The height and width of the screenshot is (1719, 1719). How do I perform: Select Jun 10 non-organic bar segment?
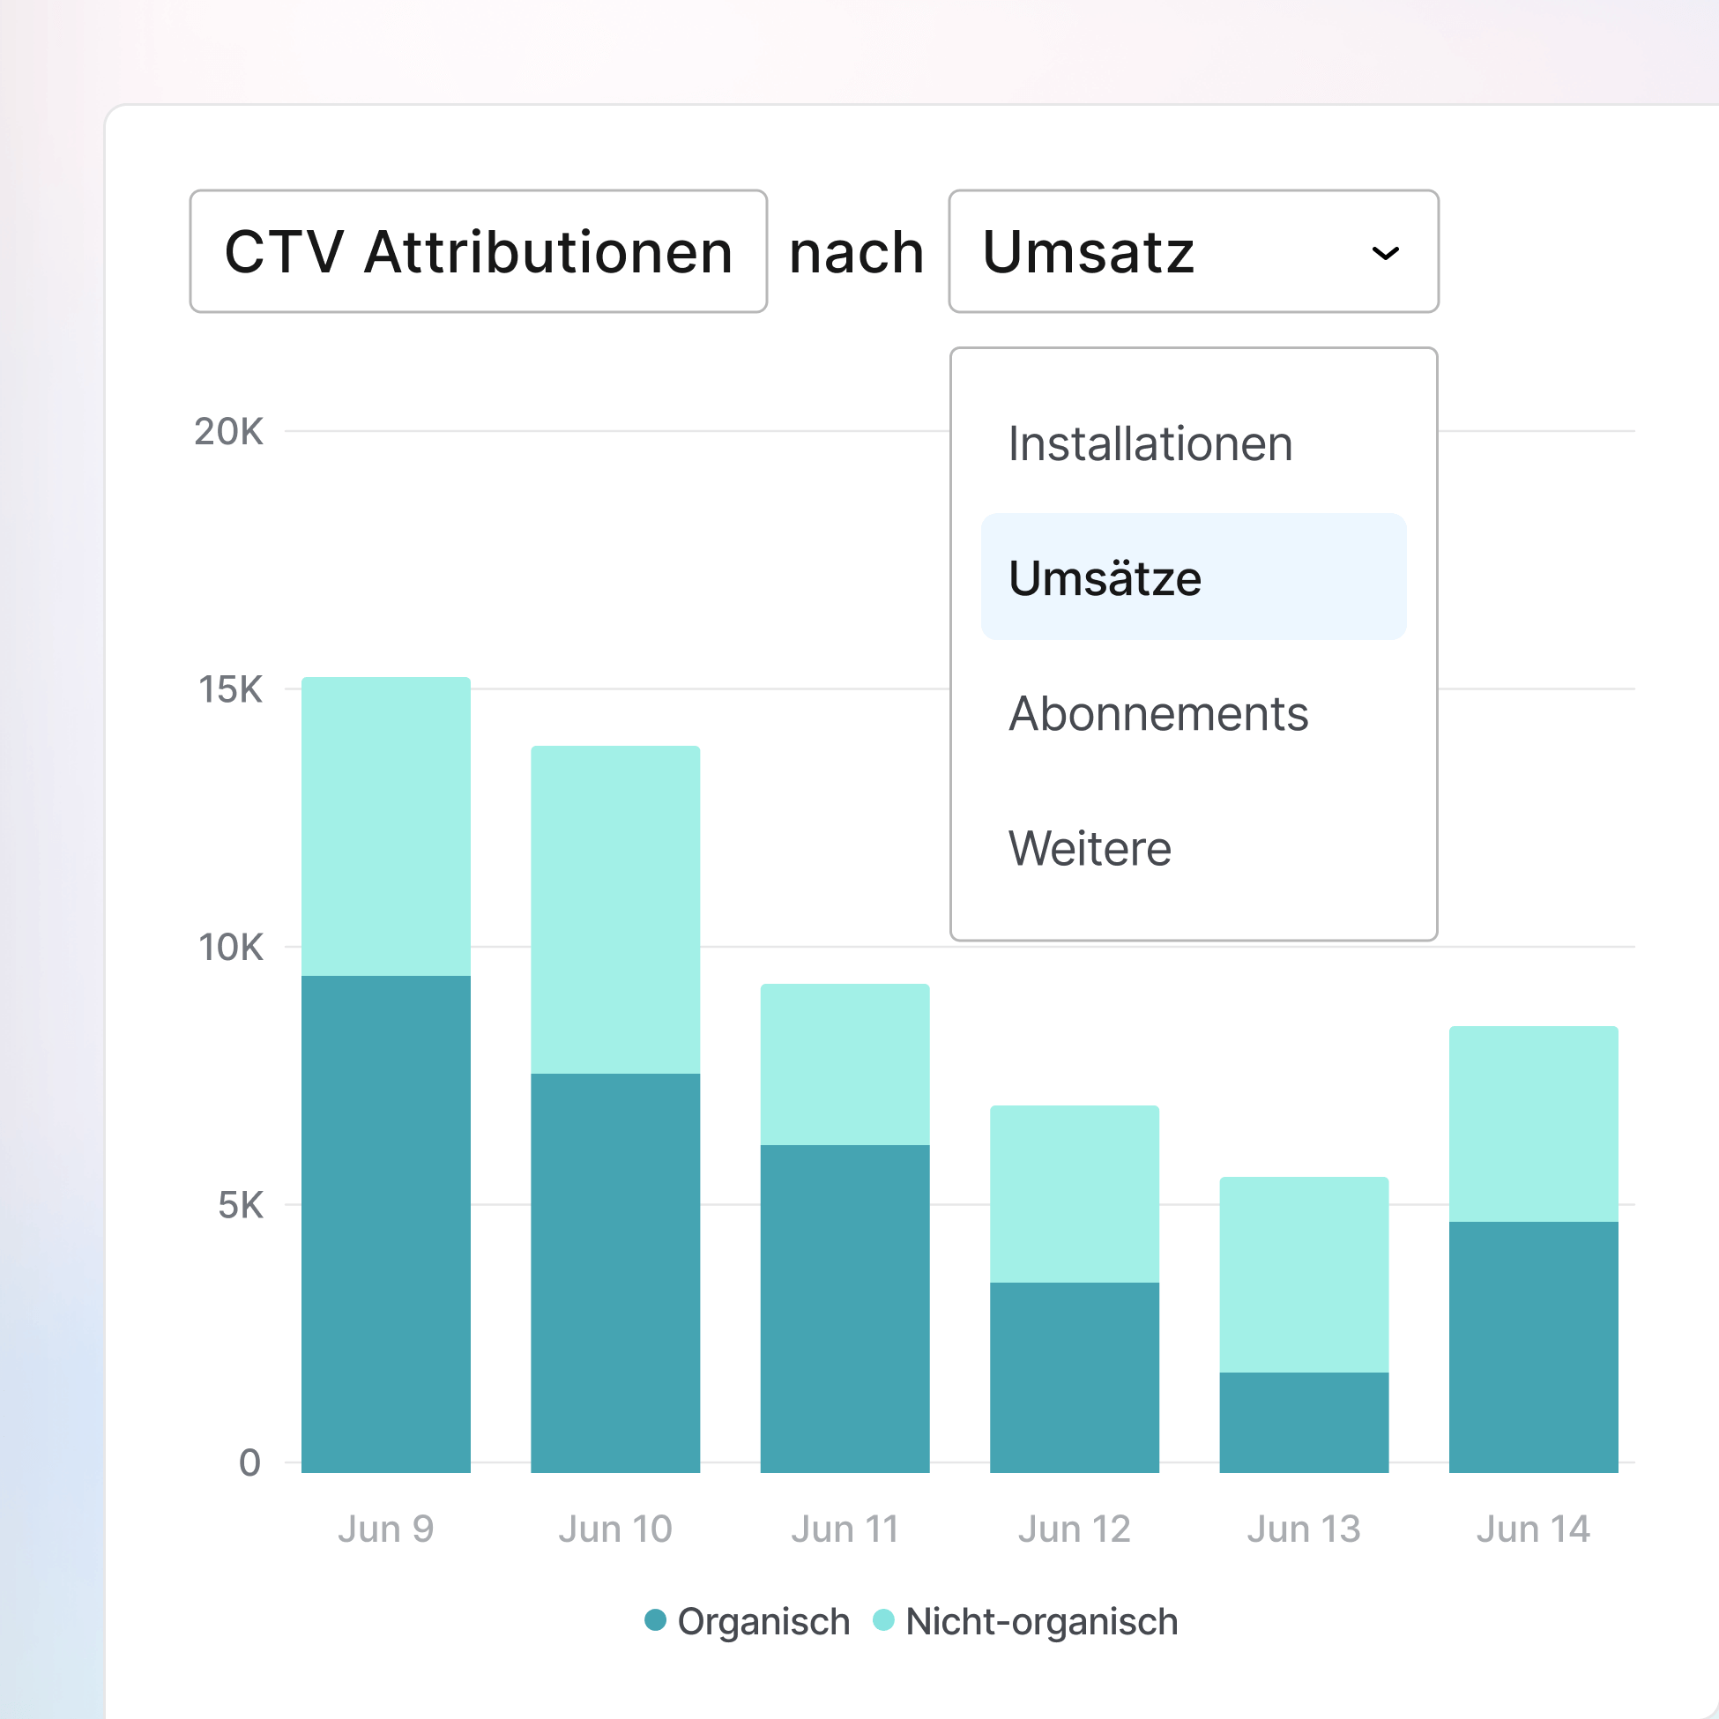pyautogui.click(x=614, y=909)
